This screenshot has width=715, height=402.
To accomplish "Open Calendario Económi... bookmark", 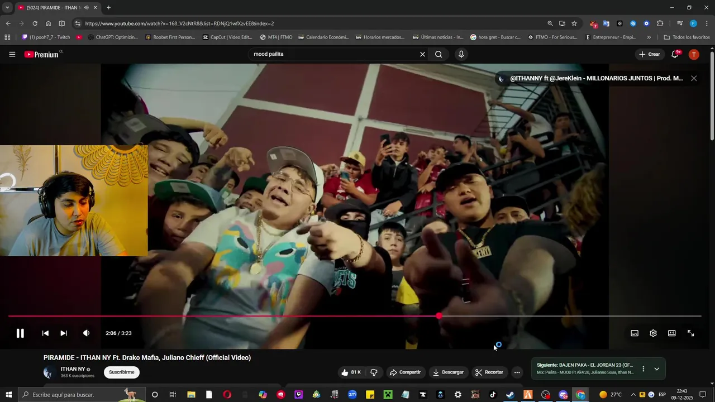I will pyautogui.click(x=323, y=37).
